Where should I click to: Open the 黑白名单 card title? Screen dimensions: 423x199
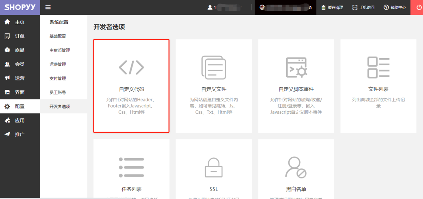pyautogui.click(x=296, y=189)
